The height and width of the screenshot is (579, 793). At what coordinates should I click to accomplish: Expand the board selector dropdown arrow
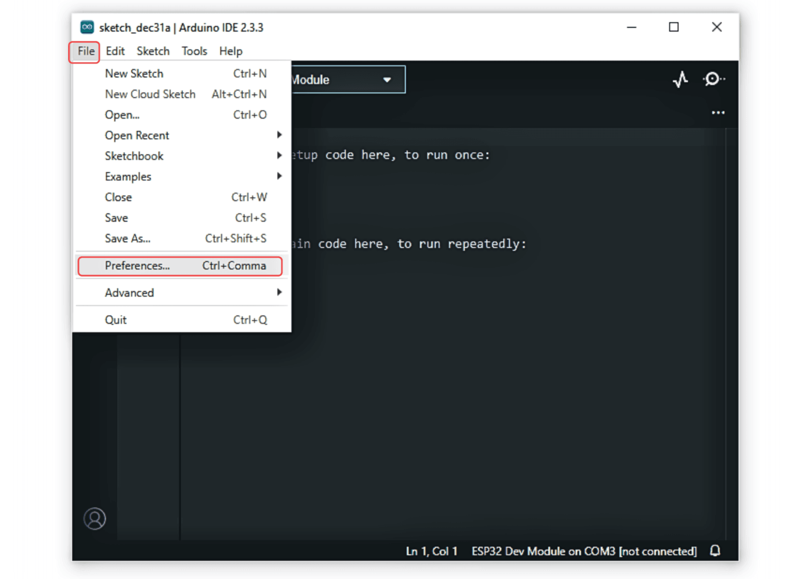click(387, 80)
